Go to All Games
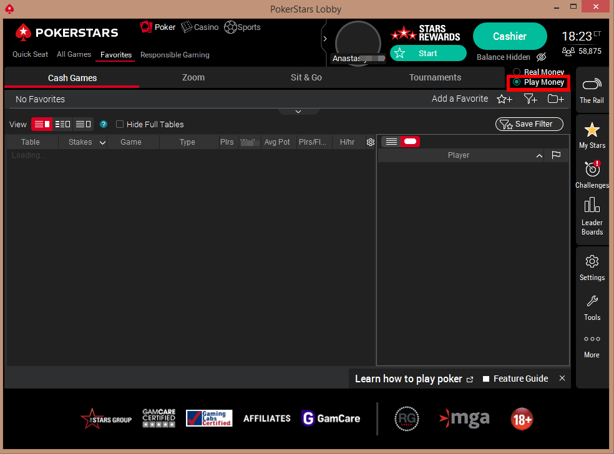 point(74,54)
